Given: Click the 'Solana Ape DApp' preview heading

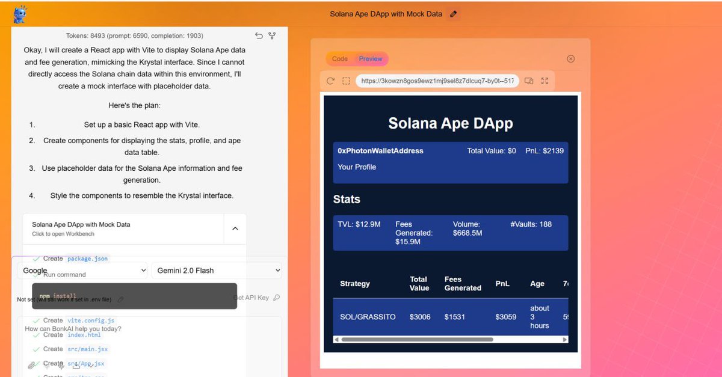Looking at the screenshot, I should tap(451, 123).
